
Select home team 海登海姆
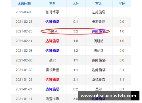pyautogui.click(x=52, y=99)
